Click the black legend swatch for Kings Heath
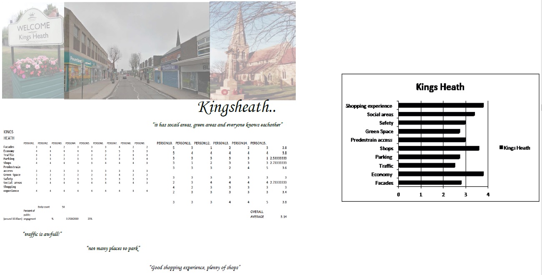 pos(501,148)
